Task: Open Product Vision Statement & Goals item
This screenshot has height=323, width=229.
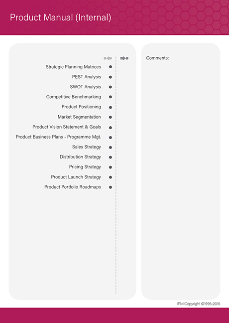Action: click(x=67, y=127)
